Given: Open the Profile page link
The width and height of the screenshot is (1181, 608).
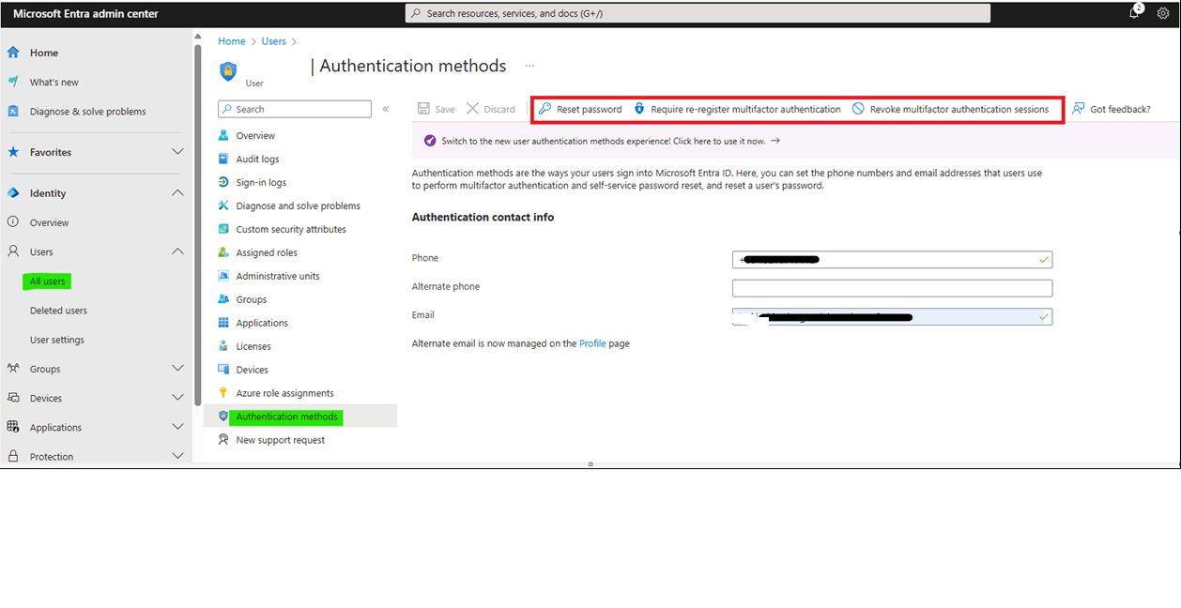Looking at the screenshot, I should point(592,343).
